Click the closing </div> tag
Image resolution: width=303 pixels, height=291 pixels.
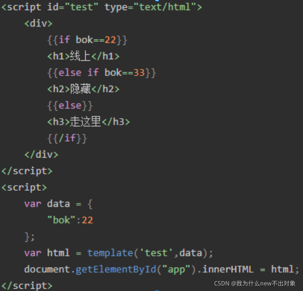tap(41, 155)
